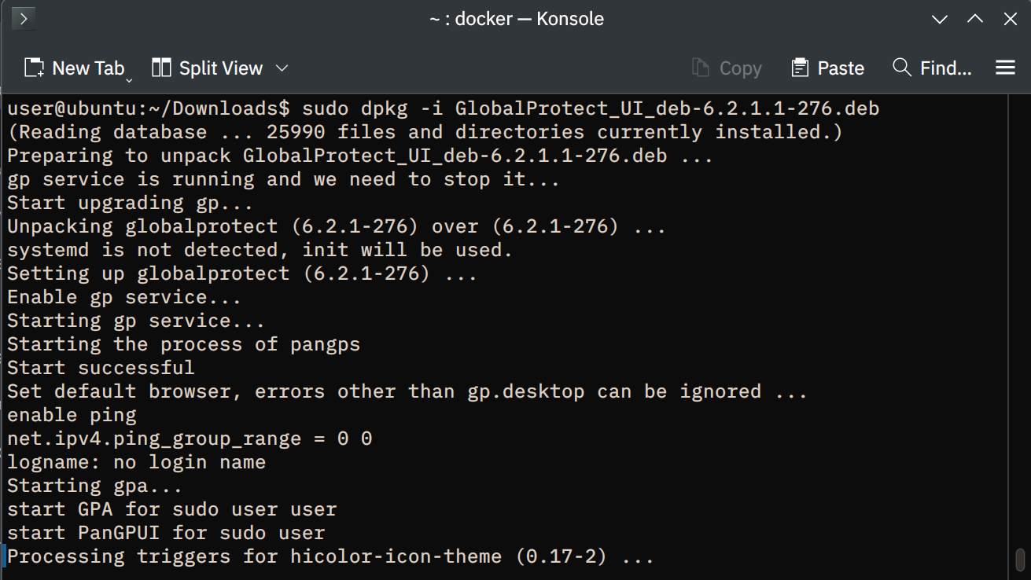
Task: Click the "~ : docker — Konsole" window title
Action: pos(516,19)
